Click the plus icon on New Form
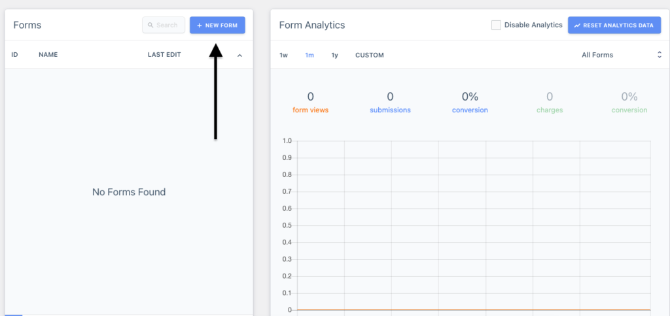This screenshot has width=670, height=316. point(200,25)
